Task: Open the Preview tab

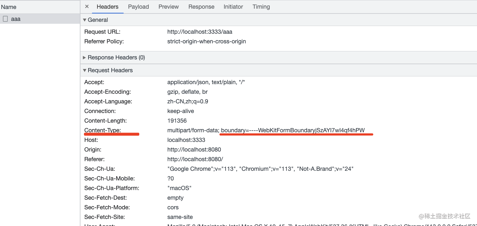Action: [168, 7]
